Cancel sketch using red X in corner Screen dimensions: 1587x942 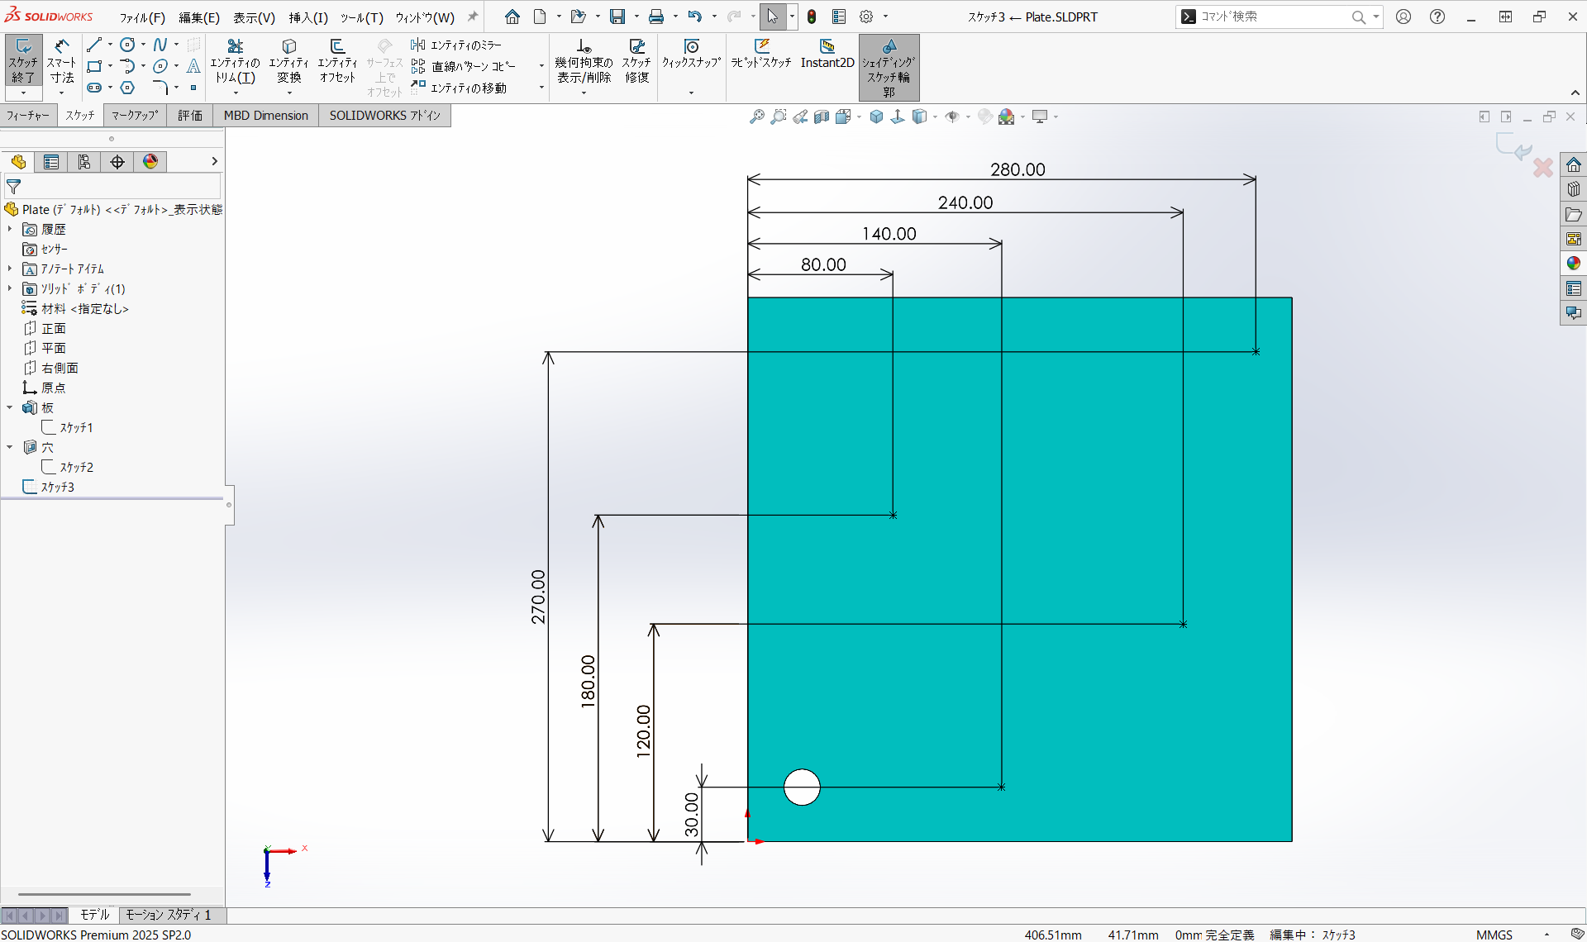[x=1542, y=168]
